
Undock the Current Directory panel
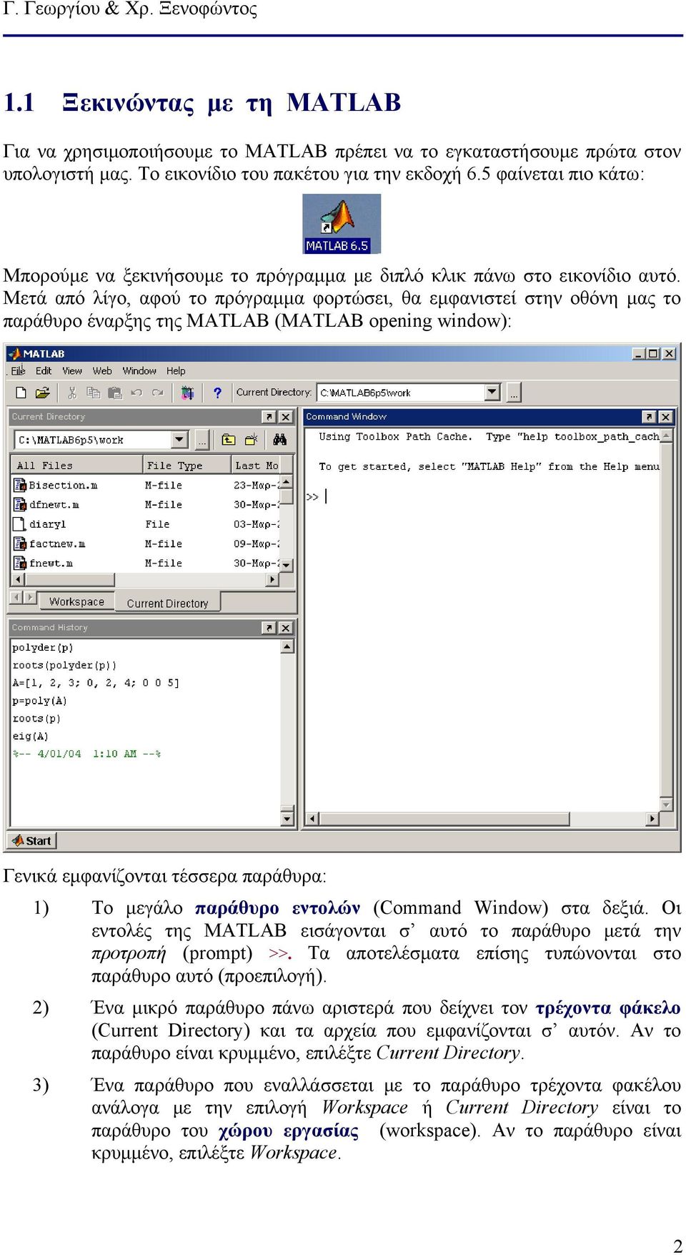click(x=269, y=416)
